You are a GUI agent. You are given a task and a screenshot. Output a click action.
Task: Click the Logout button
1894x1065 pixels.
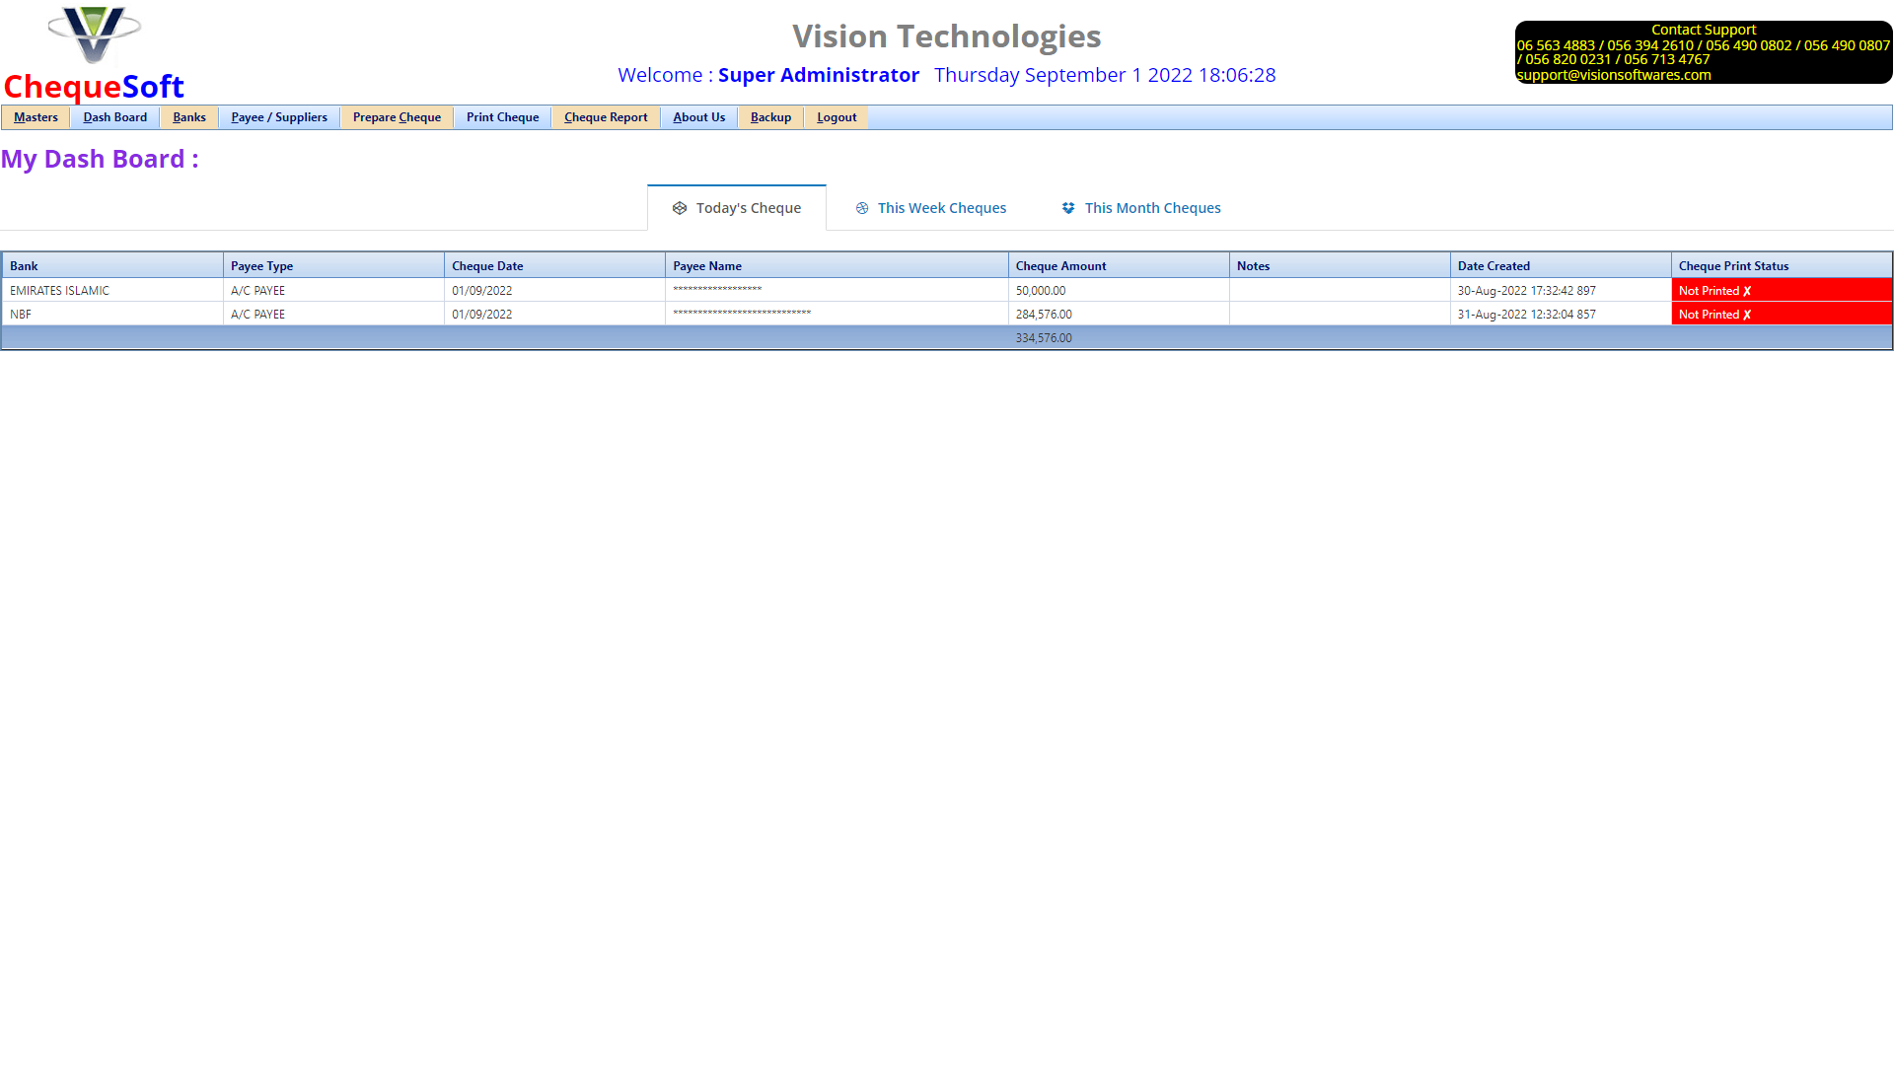click(836, 117)
